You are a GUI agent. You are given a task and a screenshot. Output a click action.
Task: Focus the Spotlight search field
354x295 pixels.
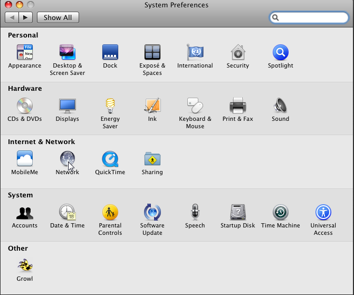click(x=309, y=17)
